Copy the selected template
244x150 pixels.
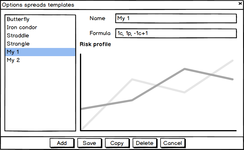[x=117, y=143]
